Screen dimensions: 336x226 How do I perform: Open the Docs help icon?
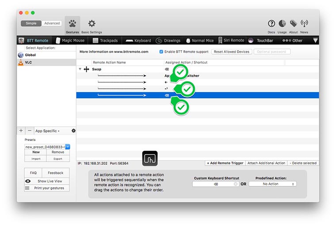click(x=271, y=26)
